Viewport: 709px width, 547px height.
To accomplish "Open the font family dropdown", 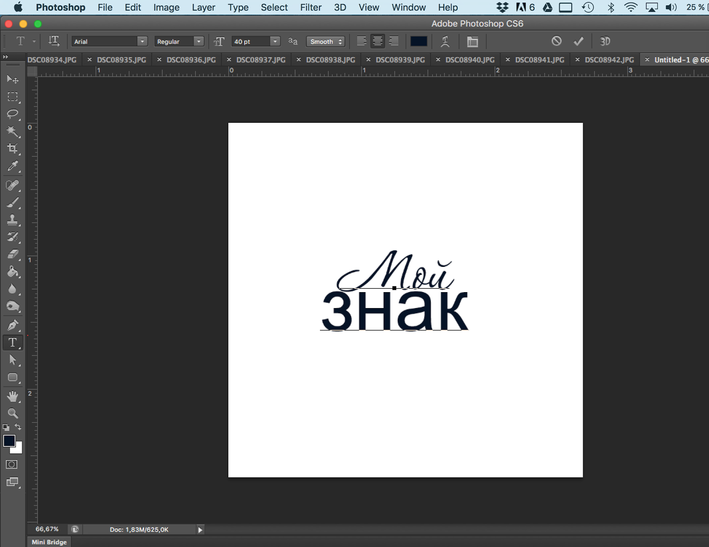I will click(x=142, y=41).
